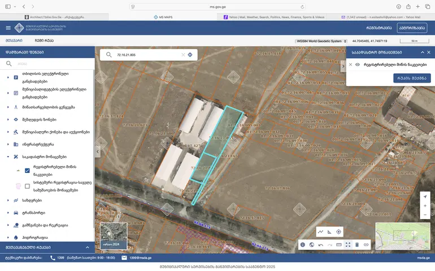Click the trash delete icon
Screen dimensions: 435x271
[x=356, y=245]
